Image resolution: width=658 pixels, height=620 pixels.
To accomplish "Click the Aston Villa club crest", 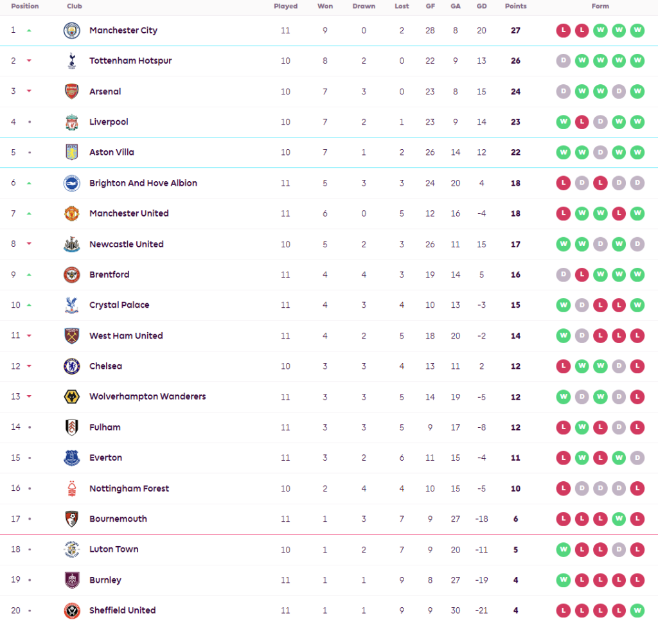I will click(71, 152).
